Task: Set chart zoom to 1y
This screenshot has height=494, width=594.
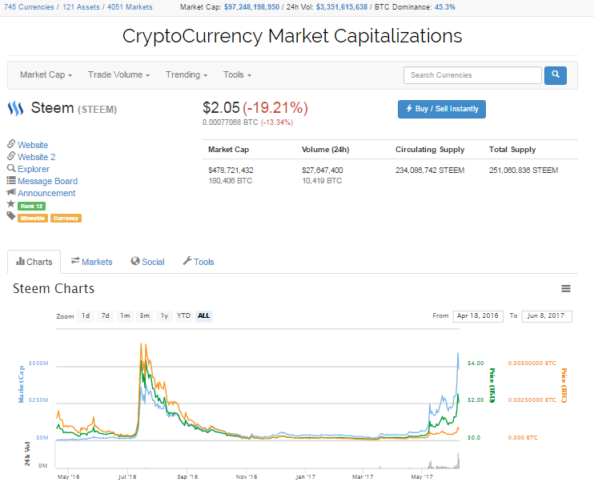Action: point(164,316)
